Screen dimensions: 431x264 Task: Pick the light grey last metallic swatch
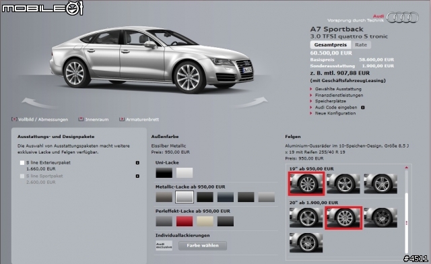tap(267, 197)
